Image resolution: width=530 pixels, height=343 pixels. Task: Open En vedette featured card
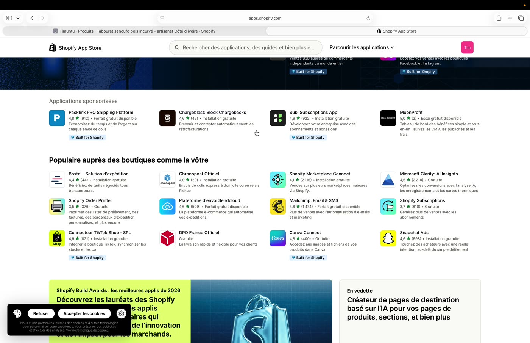click(410, 311)
